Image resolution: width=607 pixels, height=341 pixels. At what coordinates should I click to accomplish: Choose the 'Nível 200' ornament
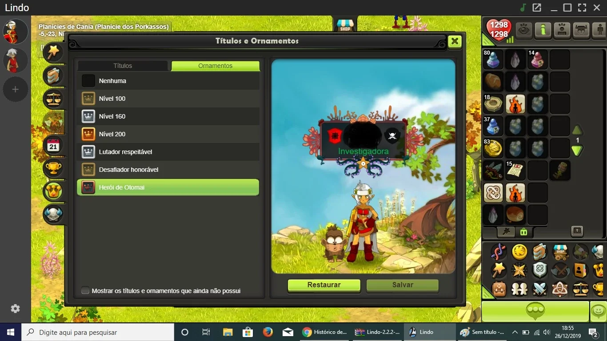coord(168,134)
